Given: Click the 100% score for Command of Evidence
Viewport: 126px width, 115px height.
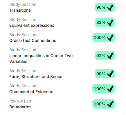Looking at the screenshot, I should [x=103, y=89].
